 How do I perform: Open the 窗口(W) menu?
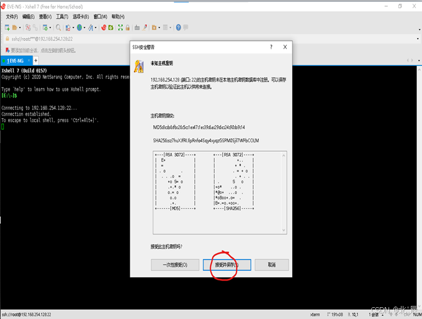(x=100, y=17)
